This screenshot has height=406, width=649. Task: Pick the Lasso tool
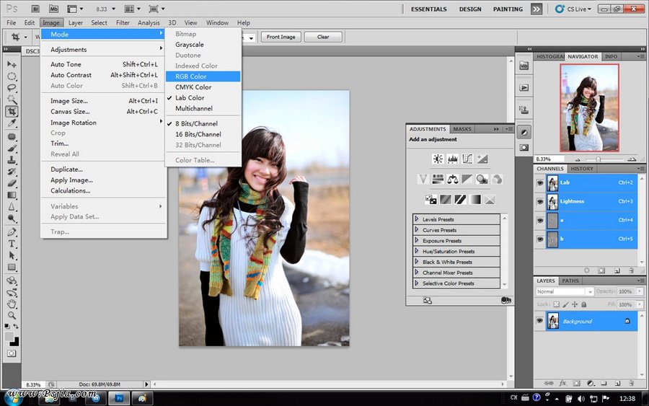(x=12, y=88)
